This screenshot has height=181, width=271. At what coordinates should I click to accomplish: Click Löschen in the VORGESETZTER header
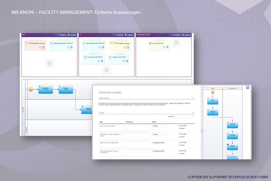point(187,35)
